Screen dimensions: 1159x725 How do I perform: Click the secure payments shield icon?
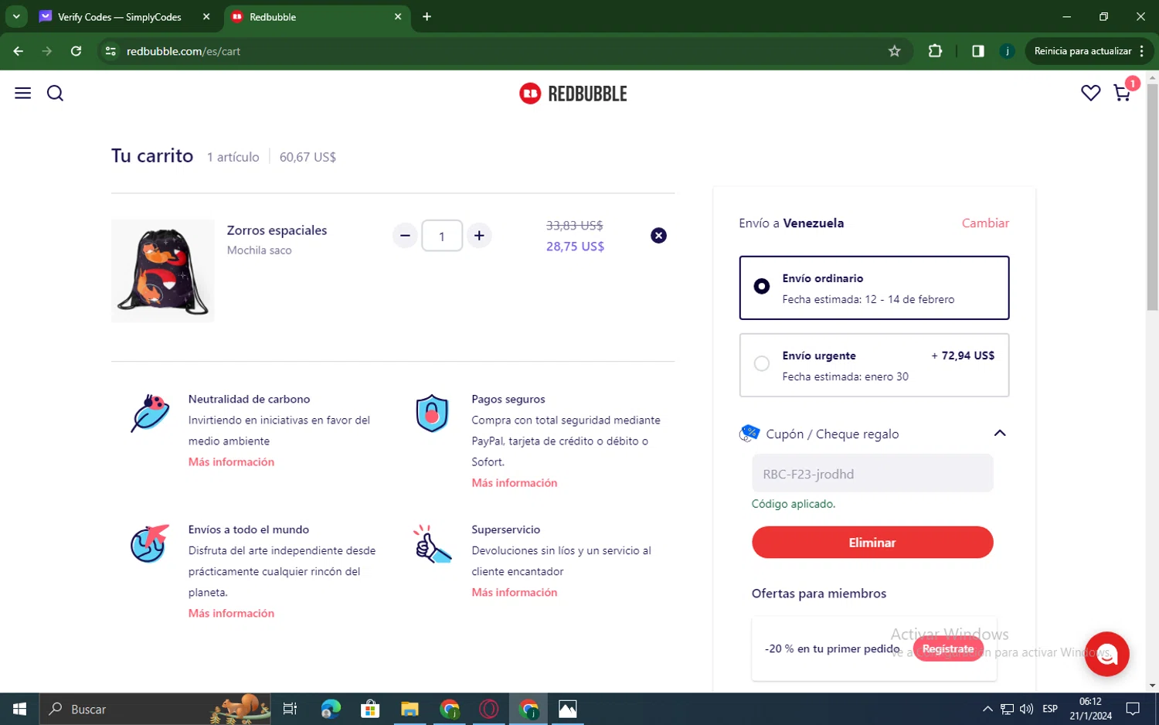pos(432,413)
